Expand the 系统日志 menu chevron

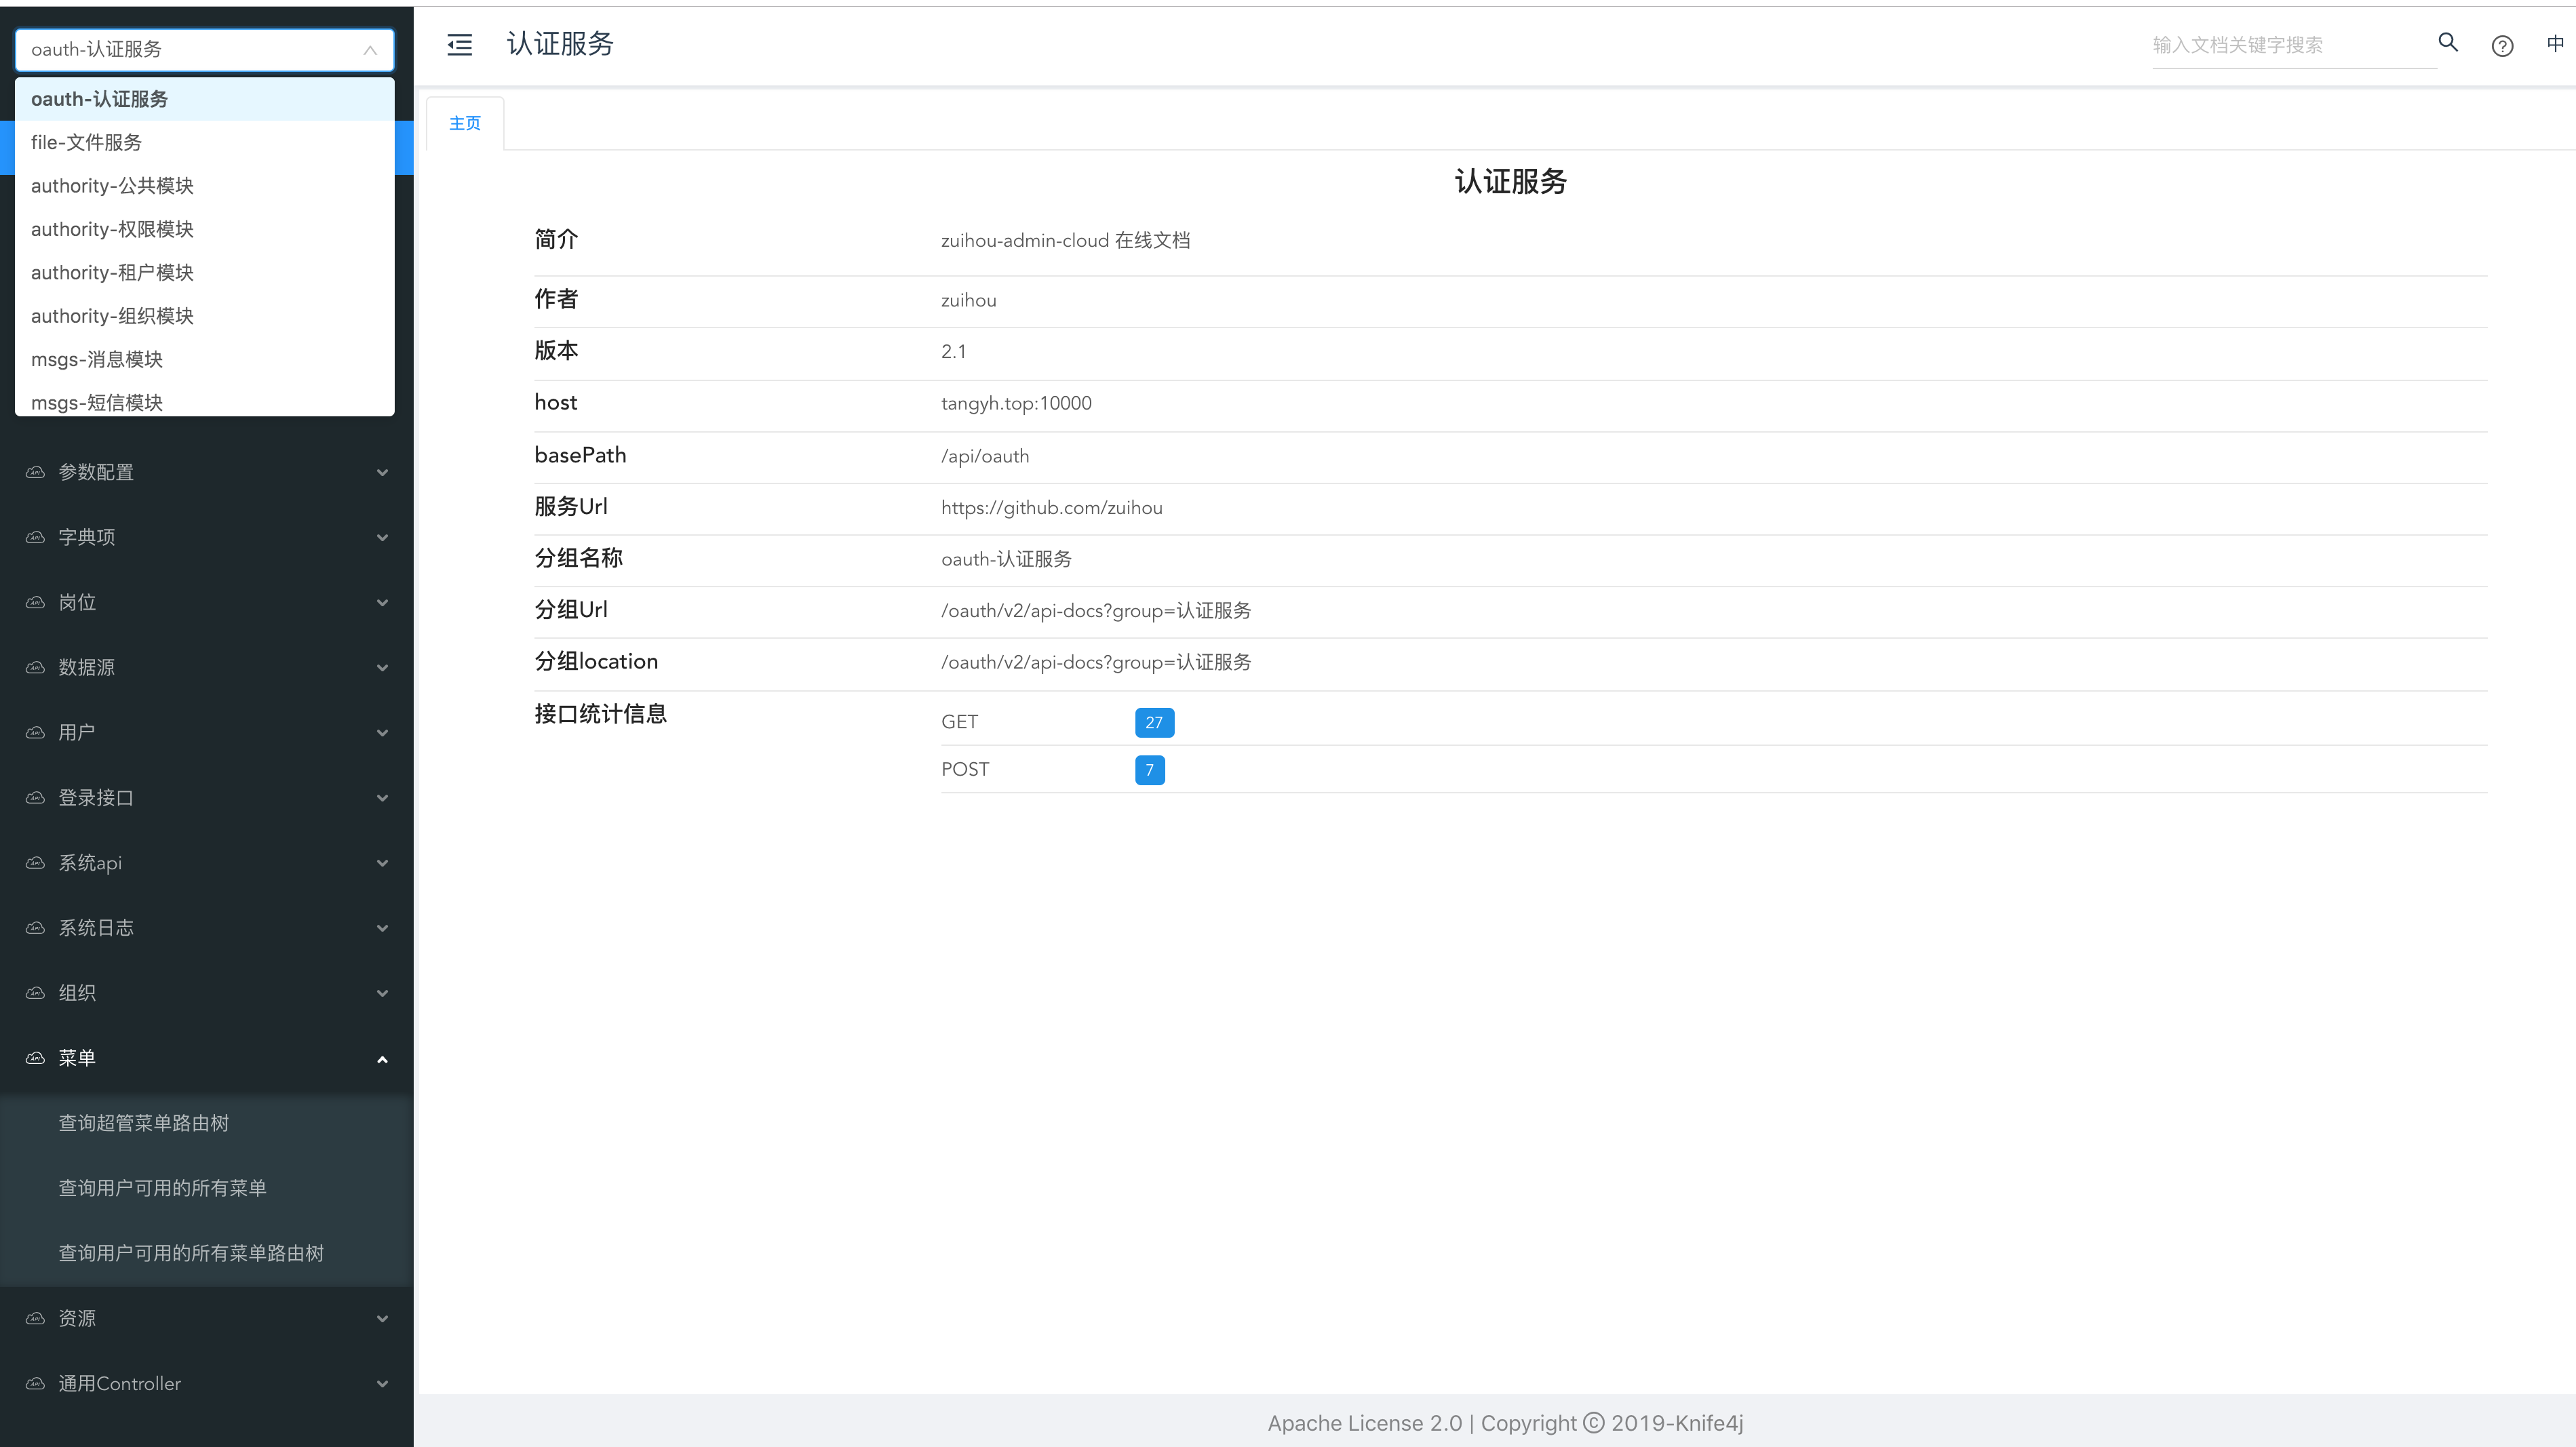[382, 927]
